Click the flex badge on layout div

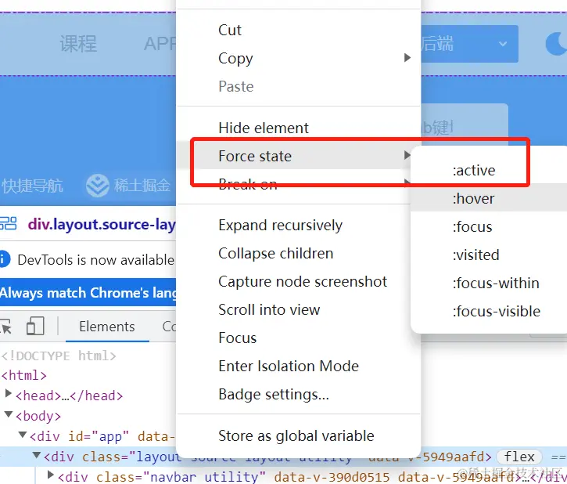[x=519, y=457]
